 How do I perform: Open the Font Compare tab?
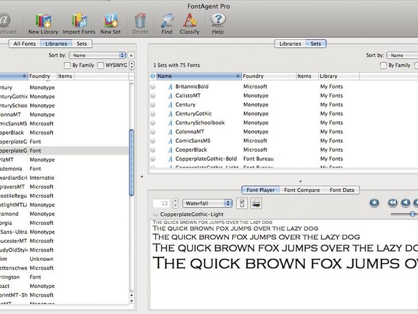[x=302, y=190]
